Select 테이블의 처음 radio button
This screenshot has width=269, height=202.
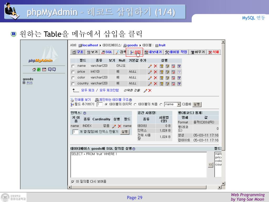click(x=135, y=104)
